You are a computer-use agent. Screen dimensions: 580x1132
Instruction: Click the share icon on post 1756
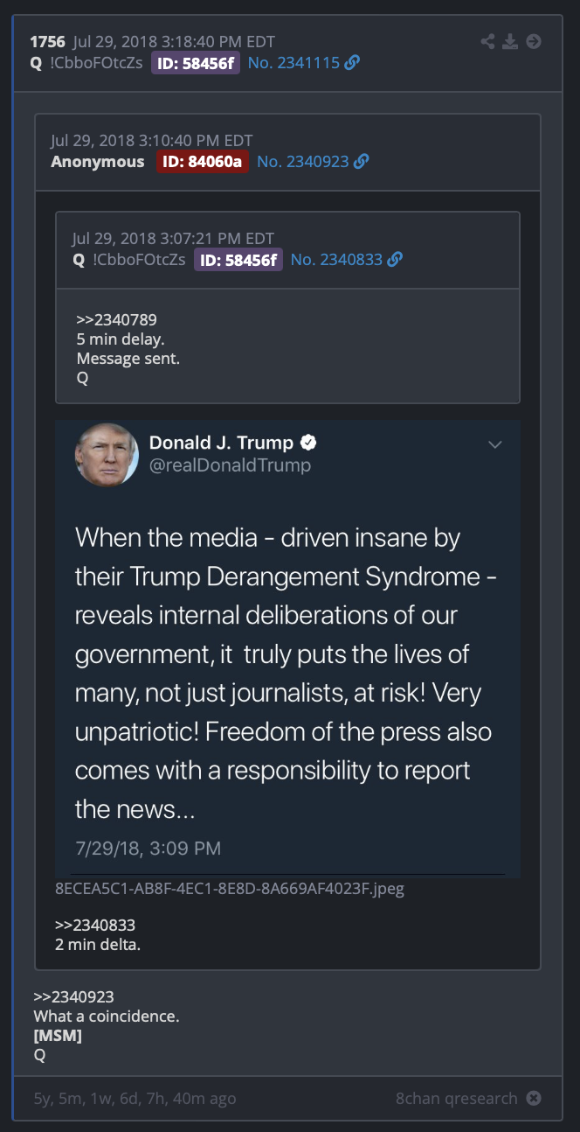[x=489, y=41]
